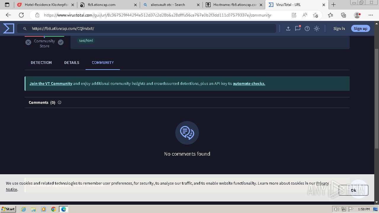
Task: Open a new browser tab
Action: pyautogui.click(x=333, y=5)
